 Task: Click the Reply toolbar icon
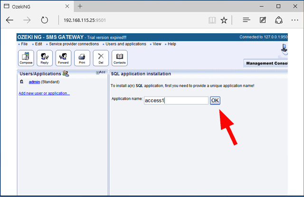tap(45, 58)
